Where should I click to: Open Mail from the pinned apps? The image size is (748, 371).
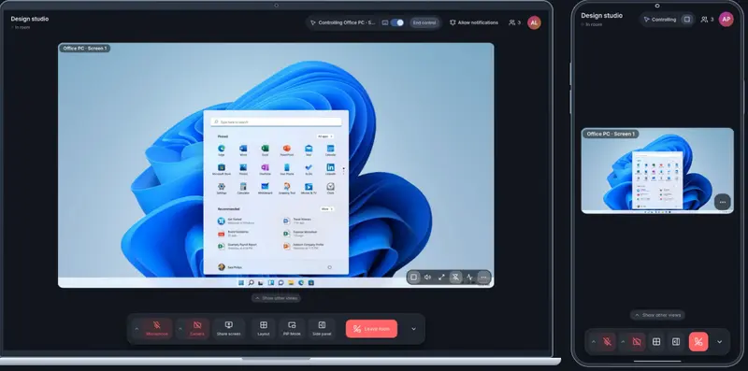click(309, 150)
